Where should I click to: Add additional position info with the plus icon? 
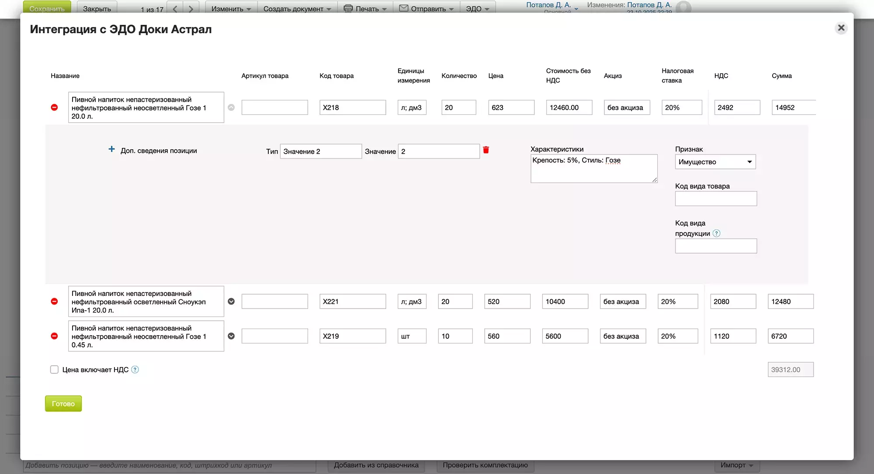(x=111, y=149)
